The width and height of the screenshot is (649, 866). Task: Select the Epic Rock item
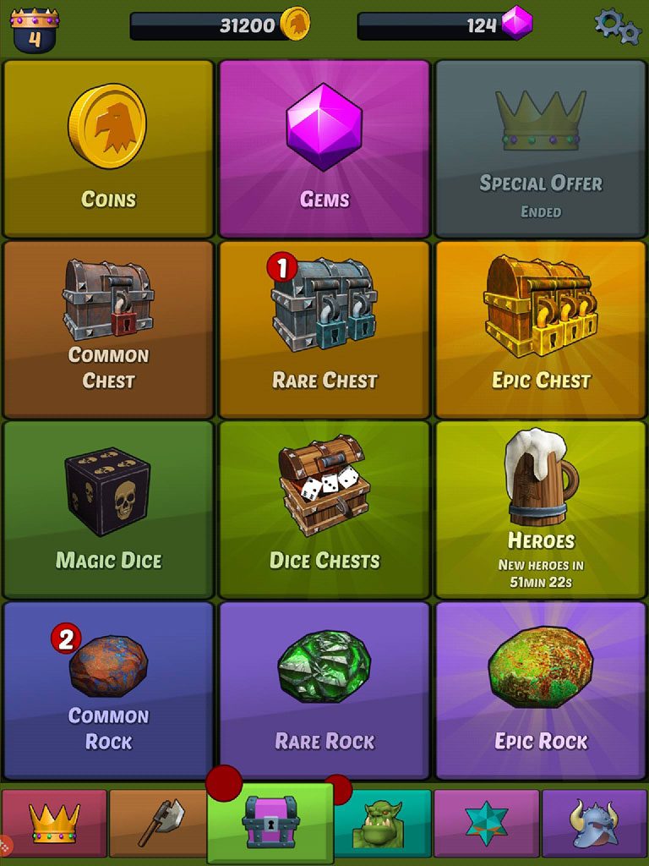click(541, 690)
